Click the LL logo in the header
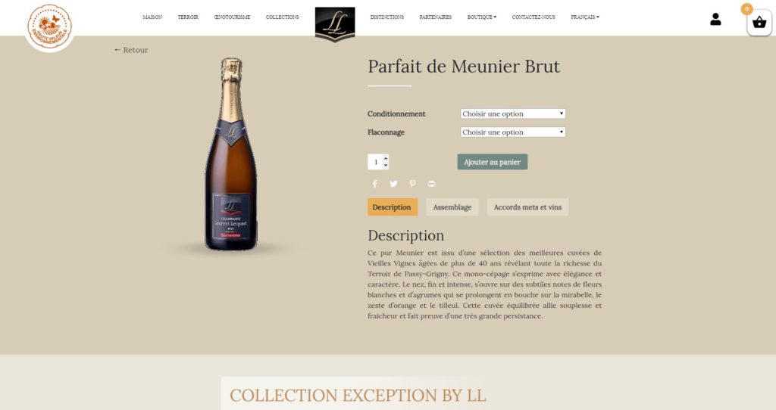 point(335,23)
